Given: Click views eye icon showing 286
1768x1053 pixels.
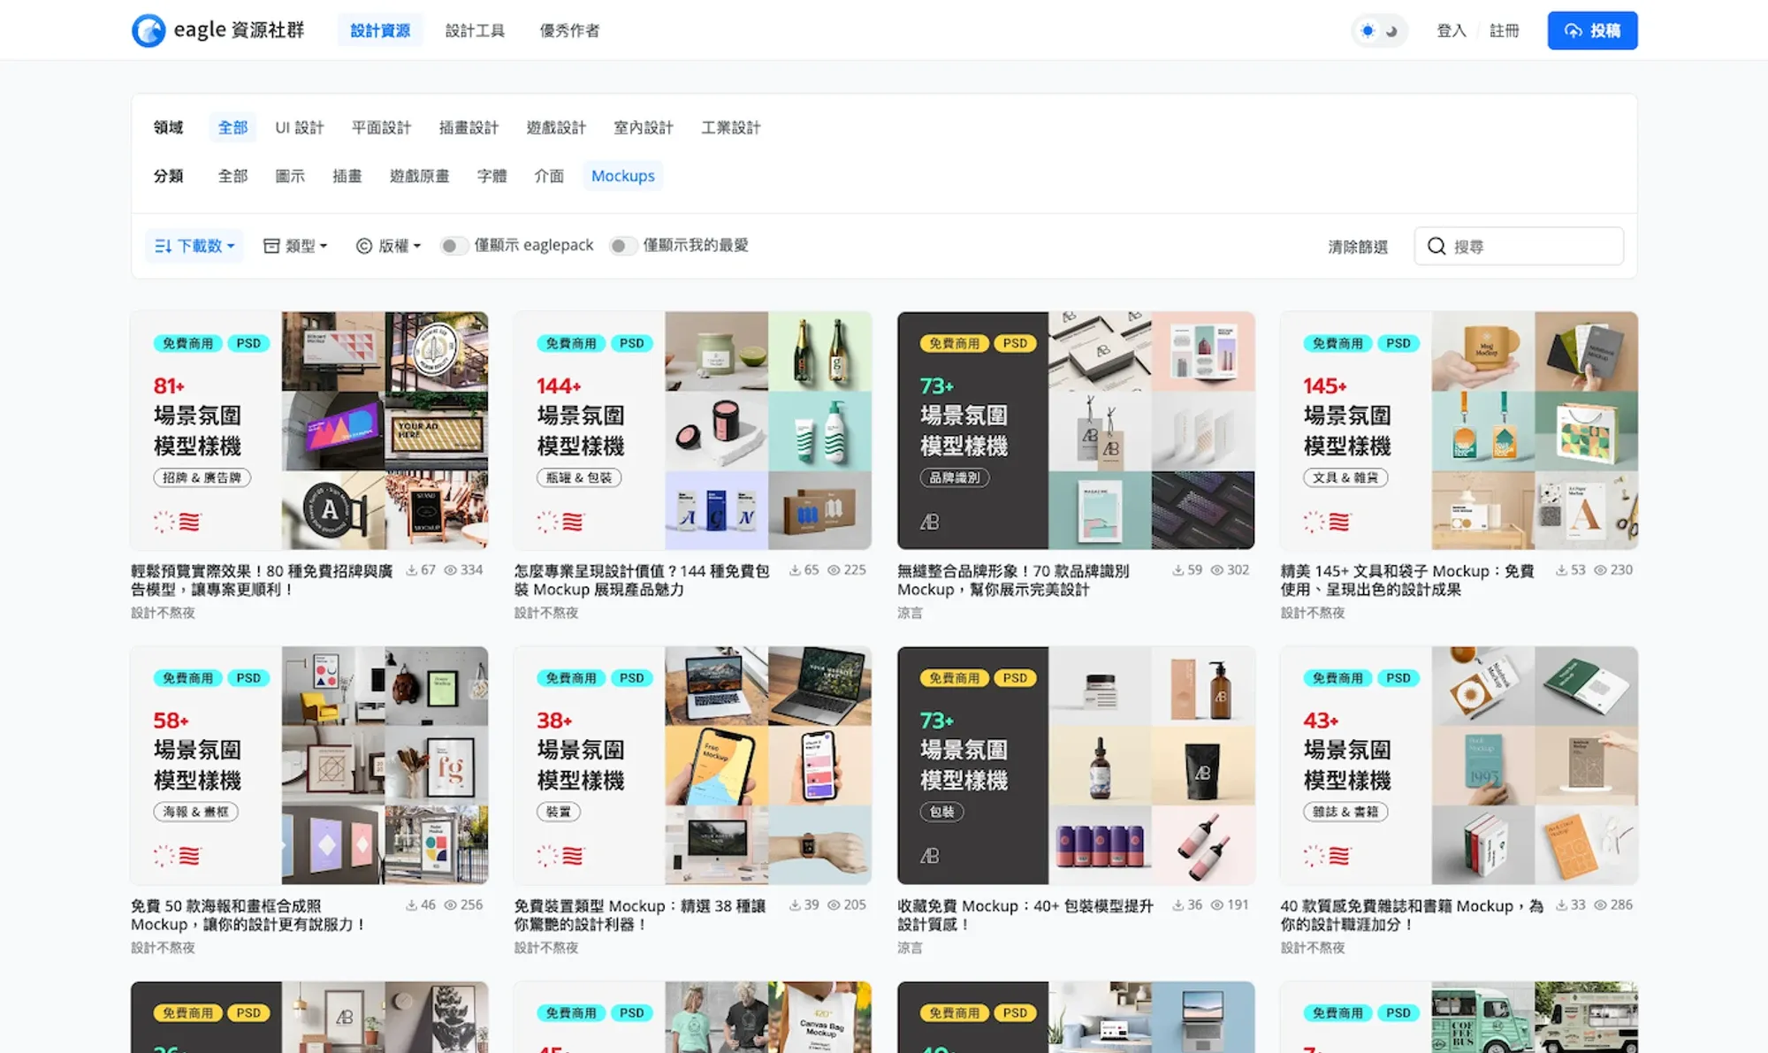Looking at the screenshot, I should click(x=1600, y=905).
